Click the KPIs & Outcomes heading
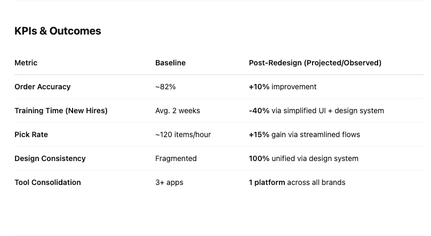This screenshot has height=236, width=431. pos(58,31)
